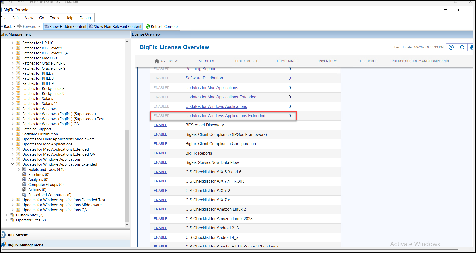This screenshot has width=476, height=253.
Task: Open the help icon in License Overview
Action: click(x=451, y=47)
